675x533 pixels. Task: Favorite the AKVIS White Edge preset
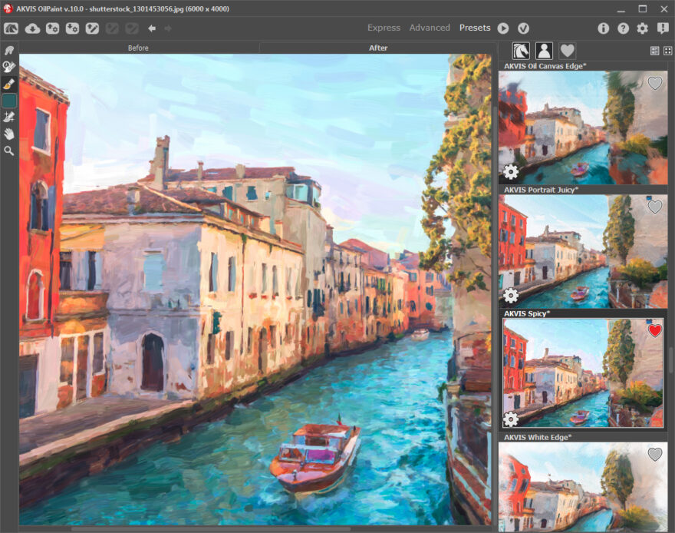pyautogui.click(x=655, y=454)
